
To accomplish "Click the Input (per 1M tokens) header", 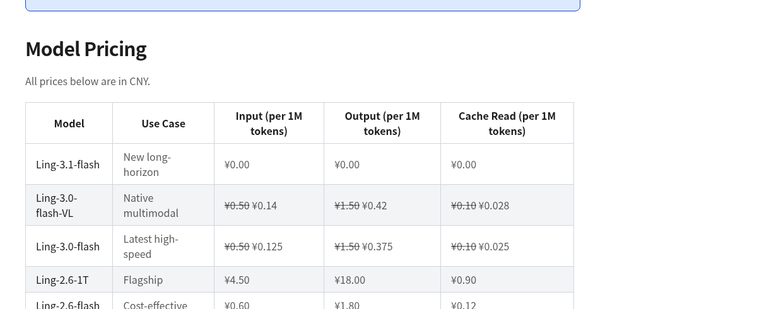I will [x=269, y=124].
